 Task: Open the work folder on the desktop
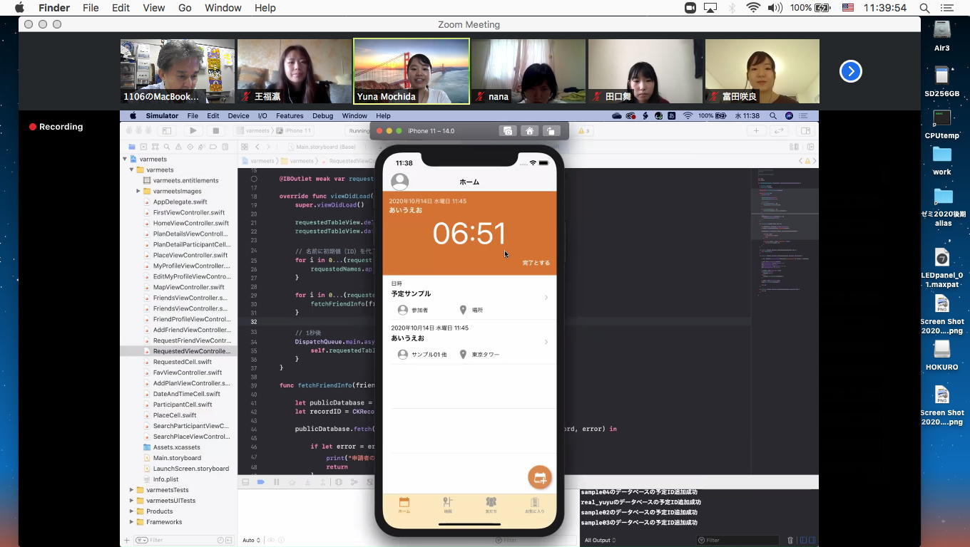coord(942,160)
